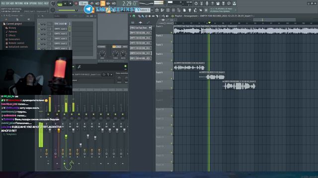Select the Draw pencil tool in Playlist
The width and height of the screenshot is (318, 178).
[x=139, y=16]
